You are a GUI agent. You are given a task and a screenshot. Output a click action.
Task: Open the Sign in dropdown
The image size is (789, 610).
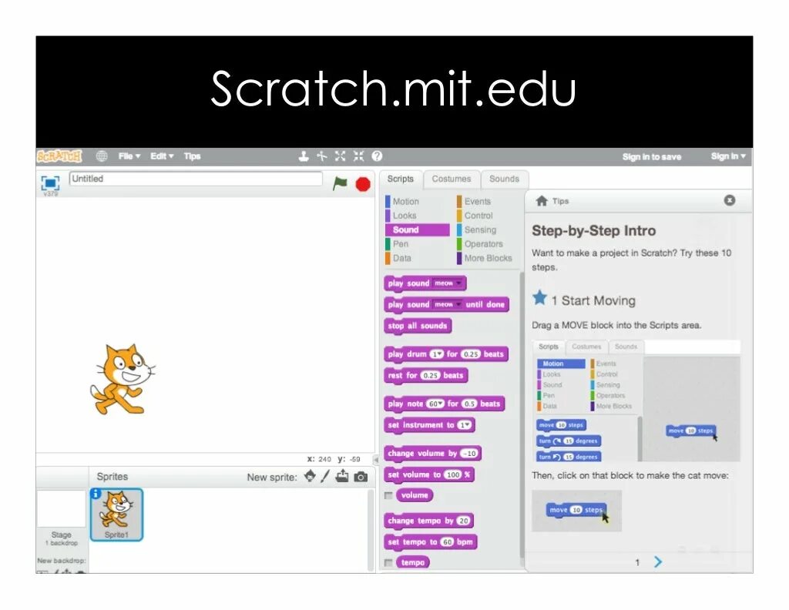tap(728, 156)
